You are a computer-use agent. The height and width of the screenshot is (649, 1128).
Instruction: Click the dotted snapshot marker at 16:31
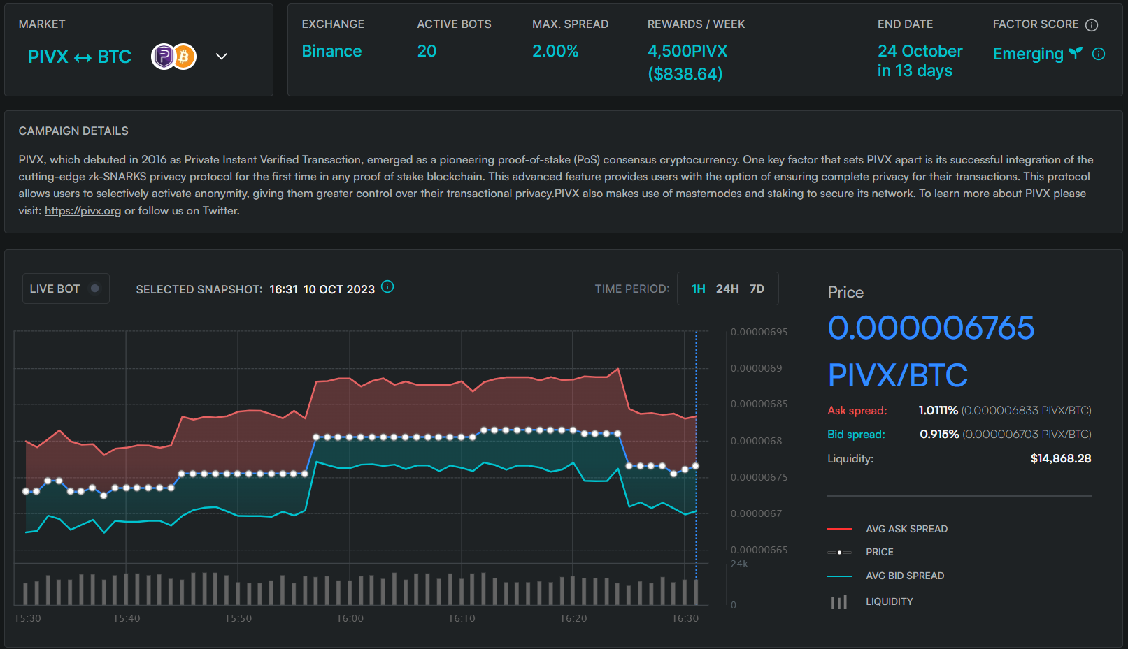pos(696,454)
